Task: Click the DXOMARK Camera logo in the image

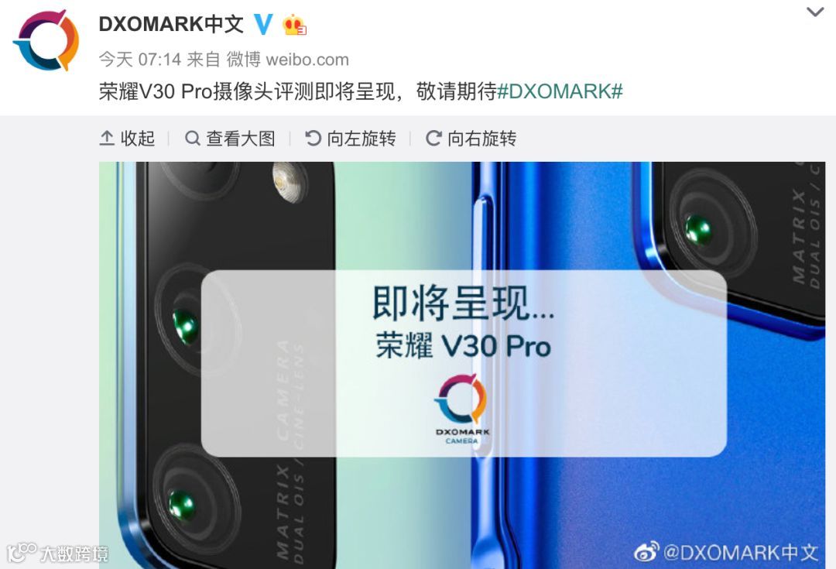Action: point(461,409)
